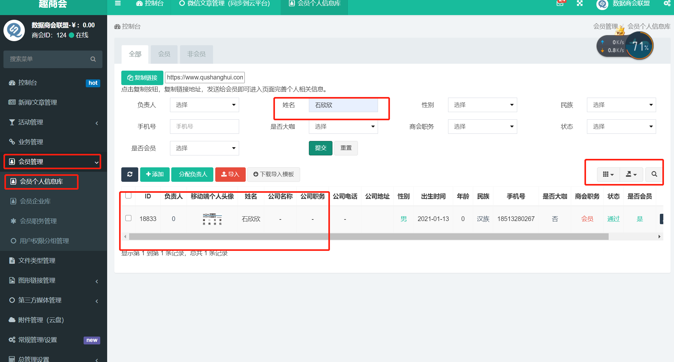The height and width of the screenshot is (362, 674).
Task: Open the 商会职务 select dropdown
Action: tap(482, 127)
